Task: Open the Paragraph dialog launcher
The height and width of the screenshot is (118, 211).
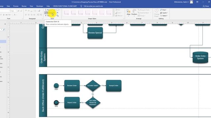Action: [x=42, y=19]
